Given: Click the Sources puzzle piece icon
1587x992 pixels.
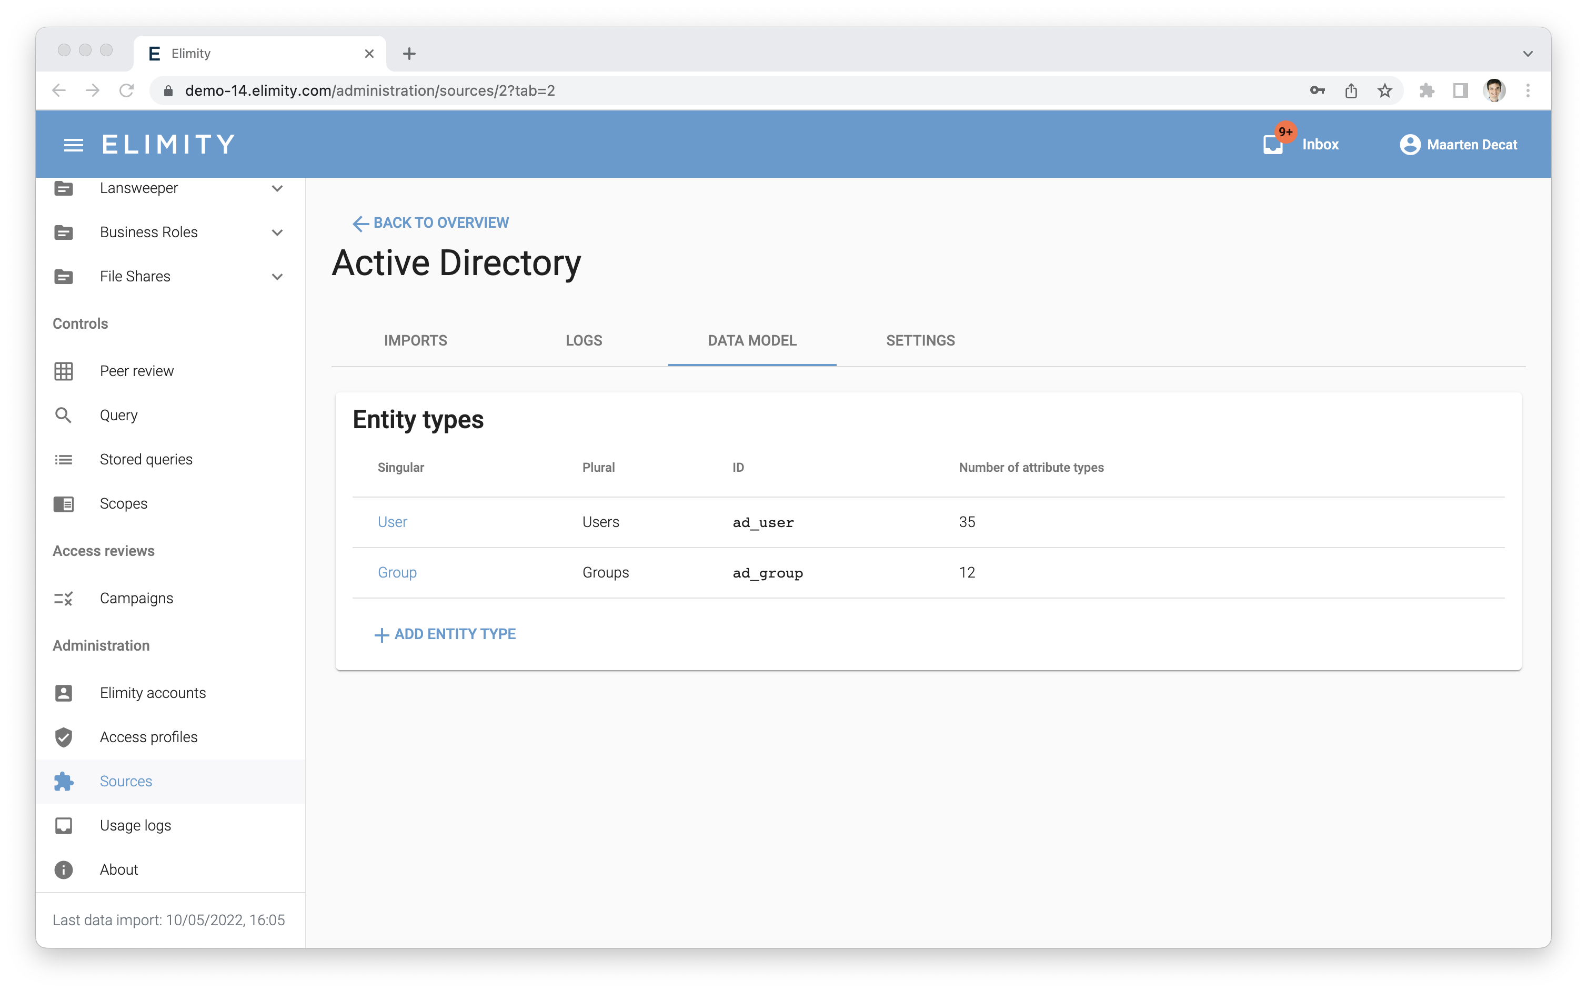Looking at the screenshot, I should pos(64,781).
